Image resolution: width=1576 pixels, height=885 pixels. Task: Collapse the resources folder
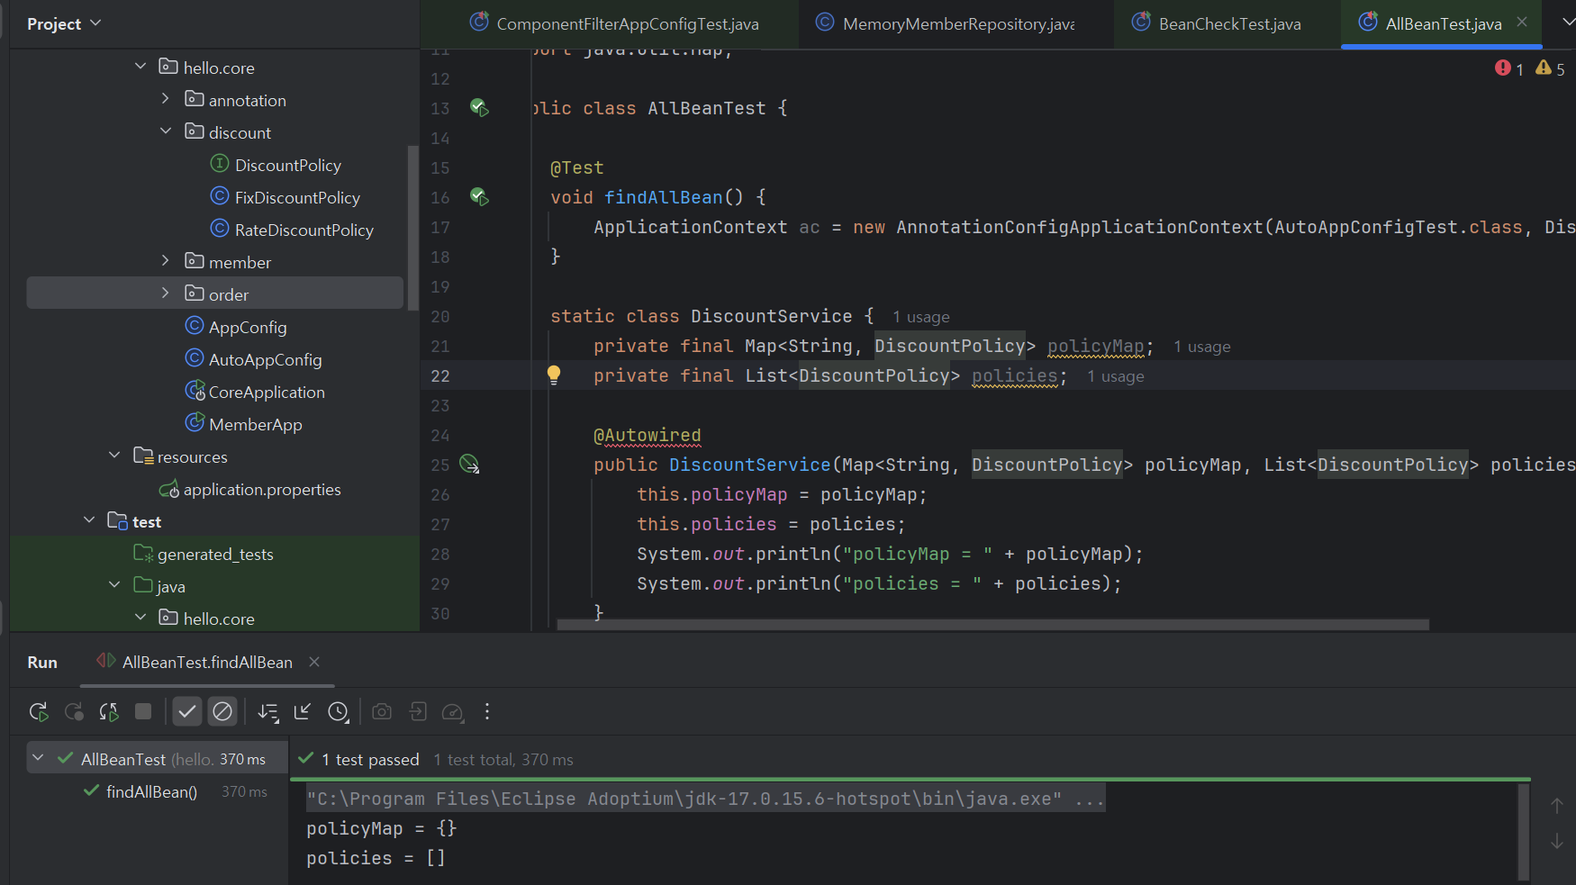tap(114, 455)
